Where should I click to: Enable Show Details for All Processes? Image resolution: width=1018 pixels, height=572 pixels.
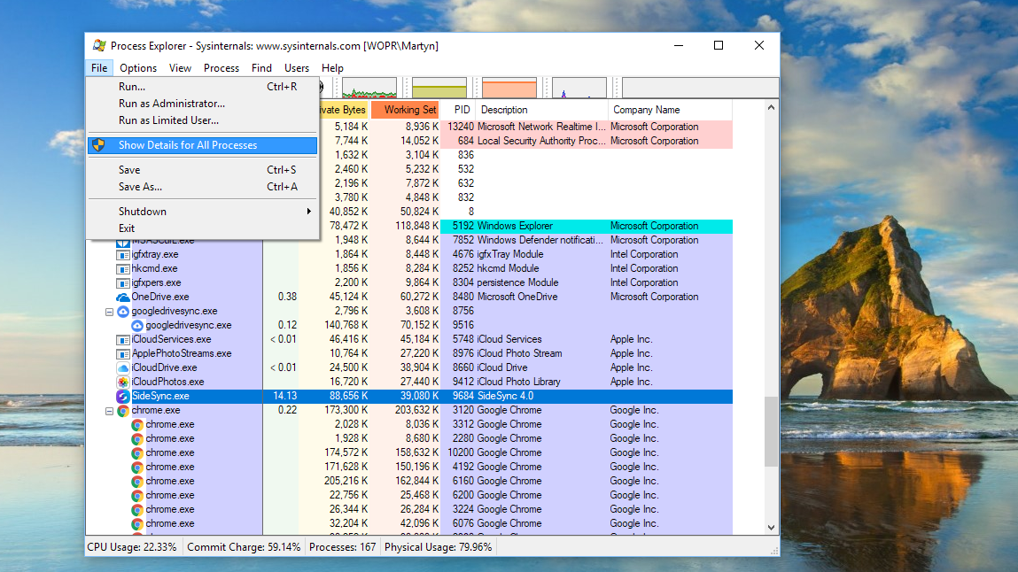(190, 145)
